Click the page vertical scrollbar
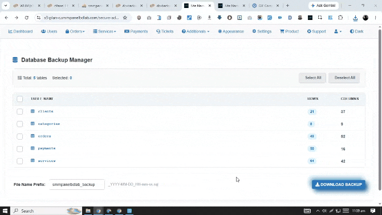Image resolution: width=382 pixels, height=215 pixels. tap(380, 109)
